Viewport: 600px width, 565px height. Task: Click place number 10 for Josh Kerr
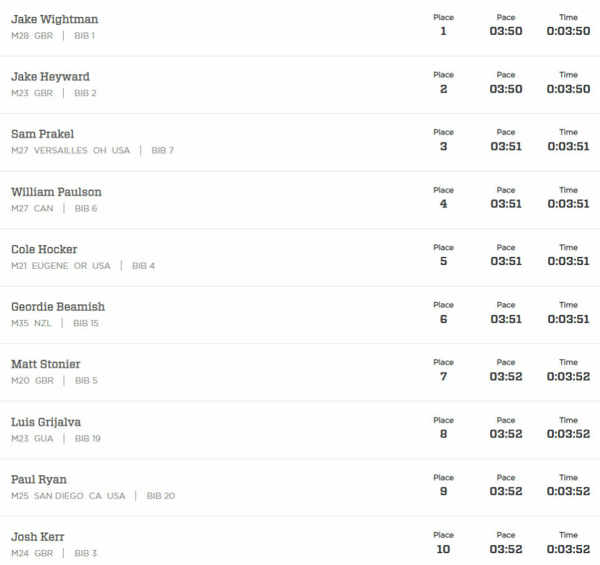tap(443, 549)
